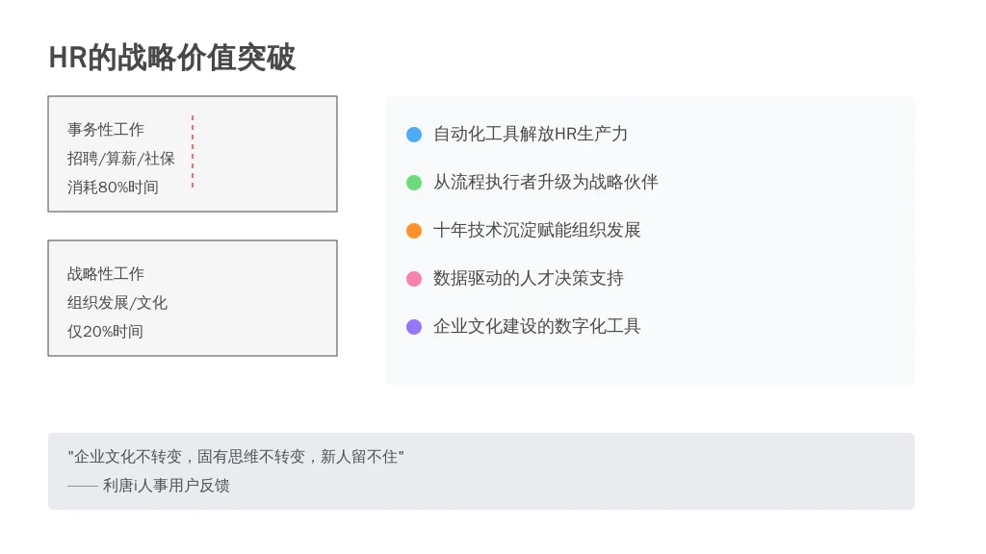This screenshot has width=986, height=554.
Task: Click the orange bullet dot
Action: click(x=414, y=231)
